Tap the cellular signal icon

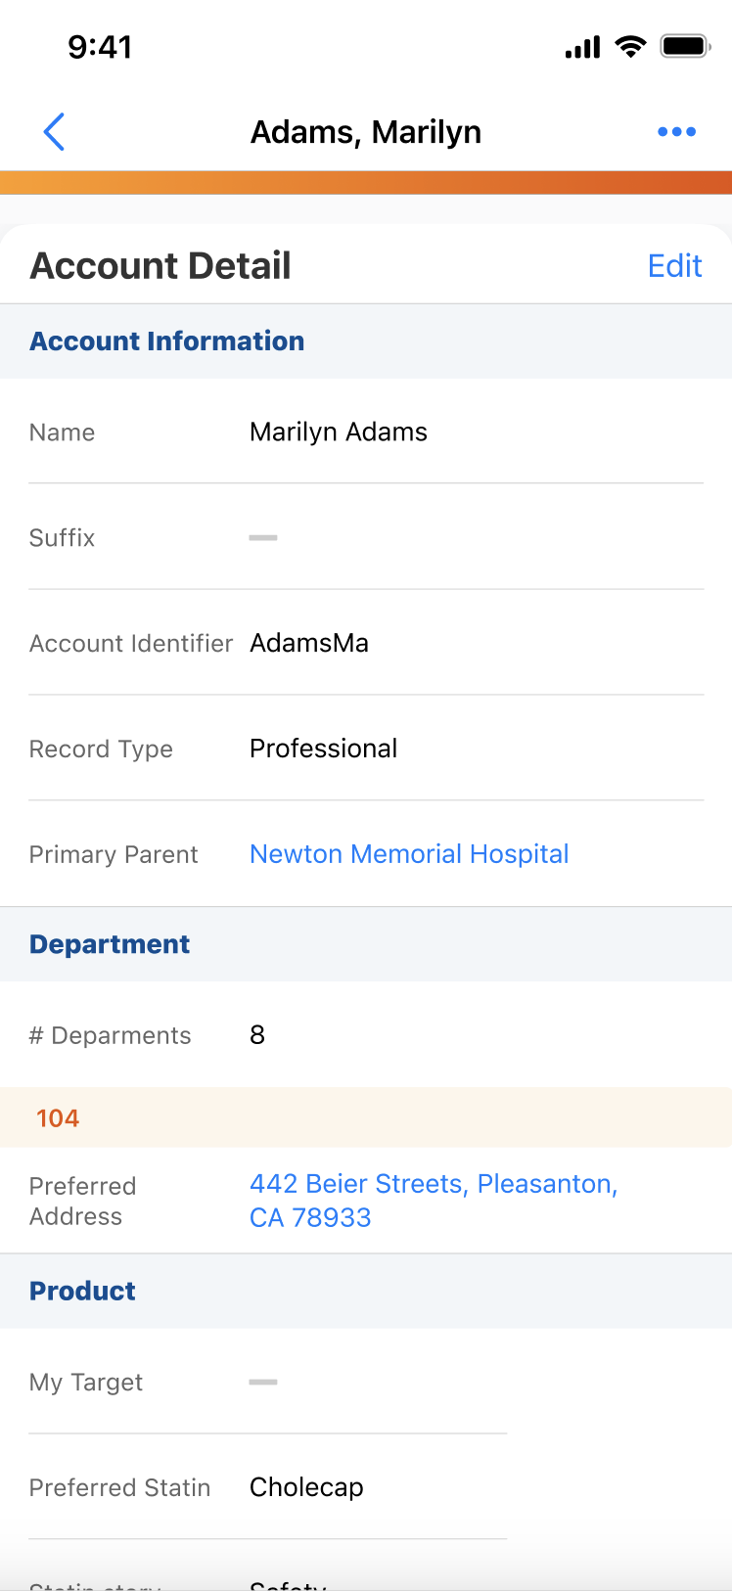[x=582, y=47]
